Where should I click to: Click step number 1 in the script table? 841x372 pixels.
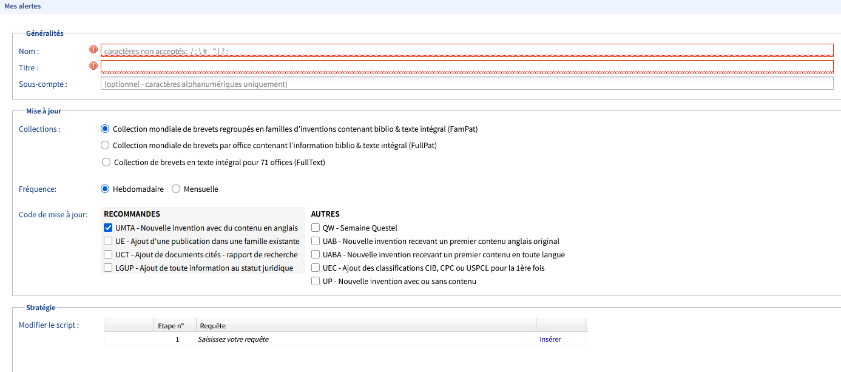pyautogui.click(x=178, y=339)
